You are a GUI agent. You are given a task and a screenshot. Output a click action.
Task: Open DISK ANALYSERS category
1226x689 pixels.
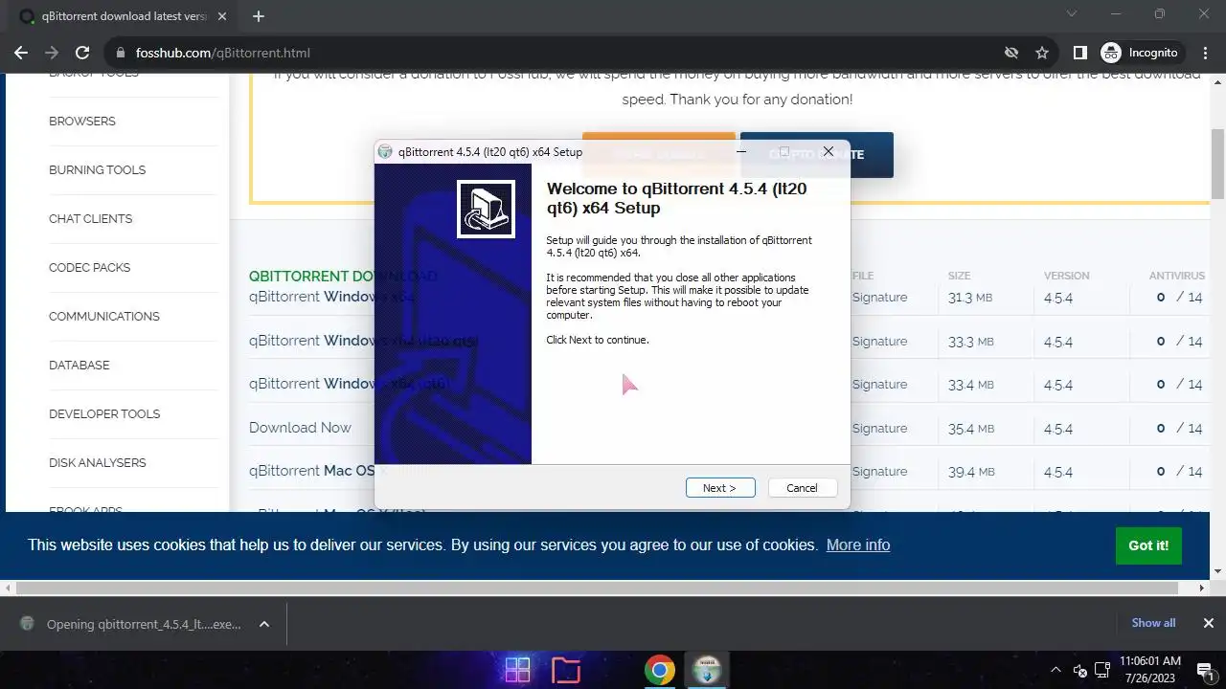98,463
